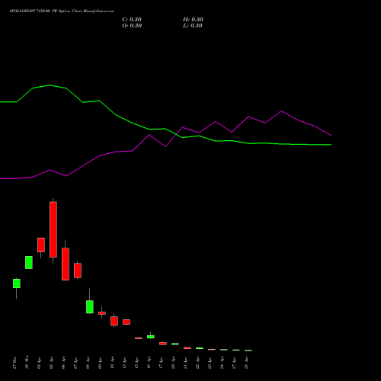381x381 pixels.
Task: Click the APOLLOHOSP PE Options chart title
Action: [x=61, y=11]
